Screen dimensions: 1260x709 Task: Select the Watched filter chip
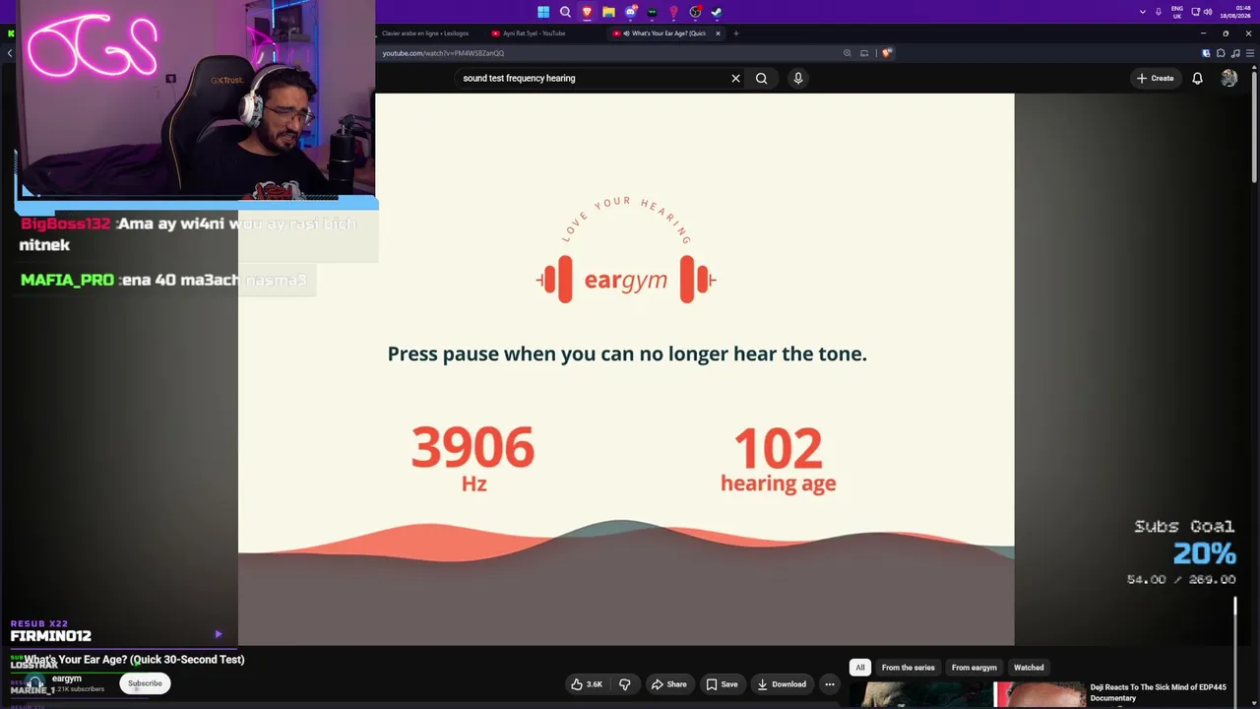pos(1029,668)
